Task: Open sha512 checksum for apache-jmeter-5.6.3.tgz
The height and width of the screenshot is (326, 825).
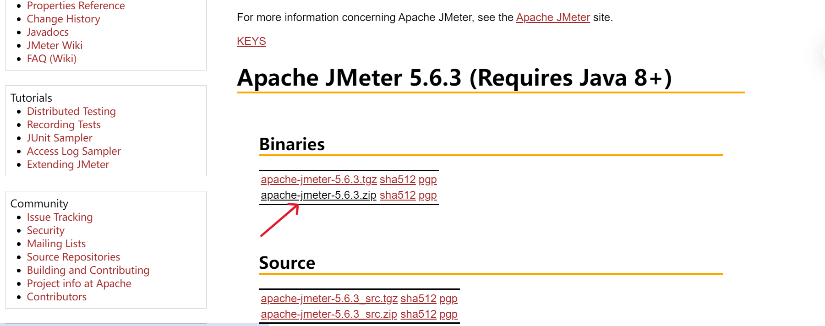Action: 398,179
